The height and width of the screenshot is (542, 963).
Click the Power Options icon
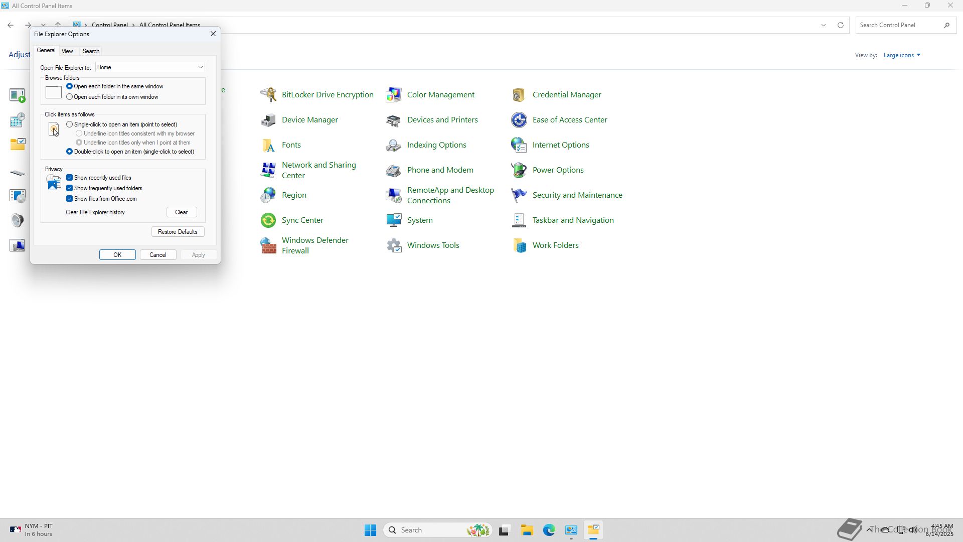519,170
